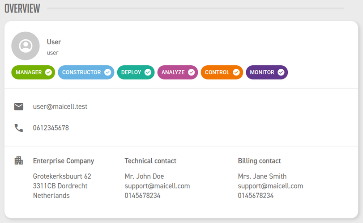Click the user@maicell.test email address
The height and width of the screenshot is (223, 363).
[60, 106]
